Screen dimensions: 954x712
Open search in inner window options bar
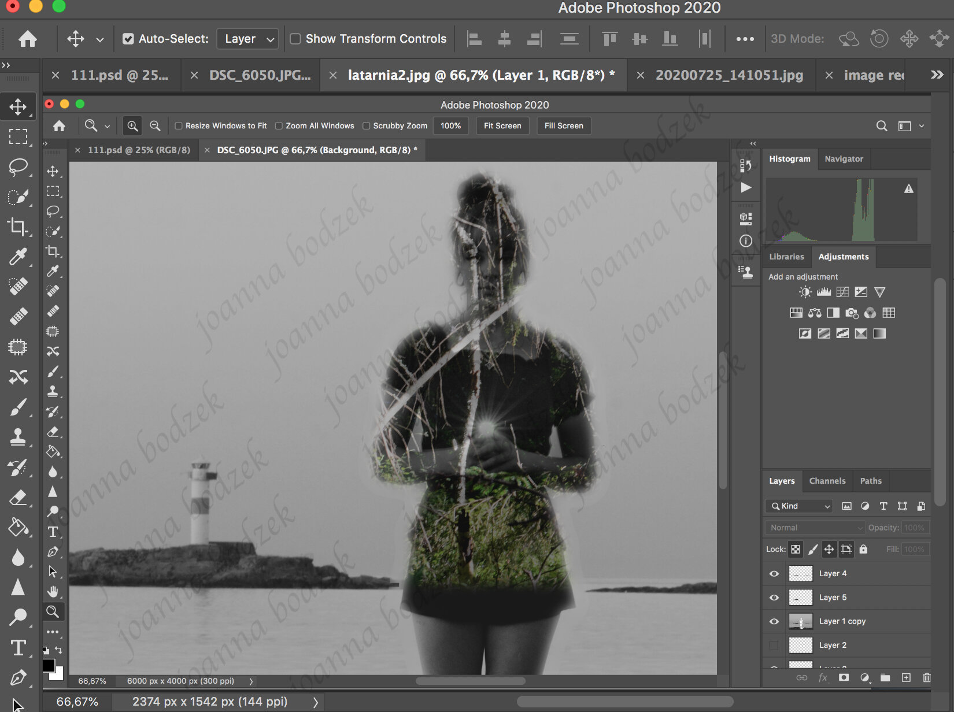tap(881, 126)
